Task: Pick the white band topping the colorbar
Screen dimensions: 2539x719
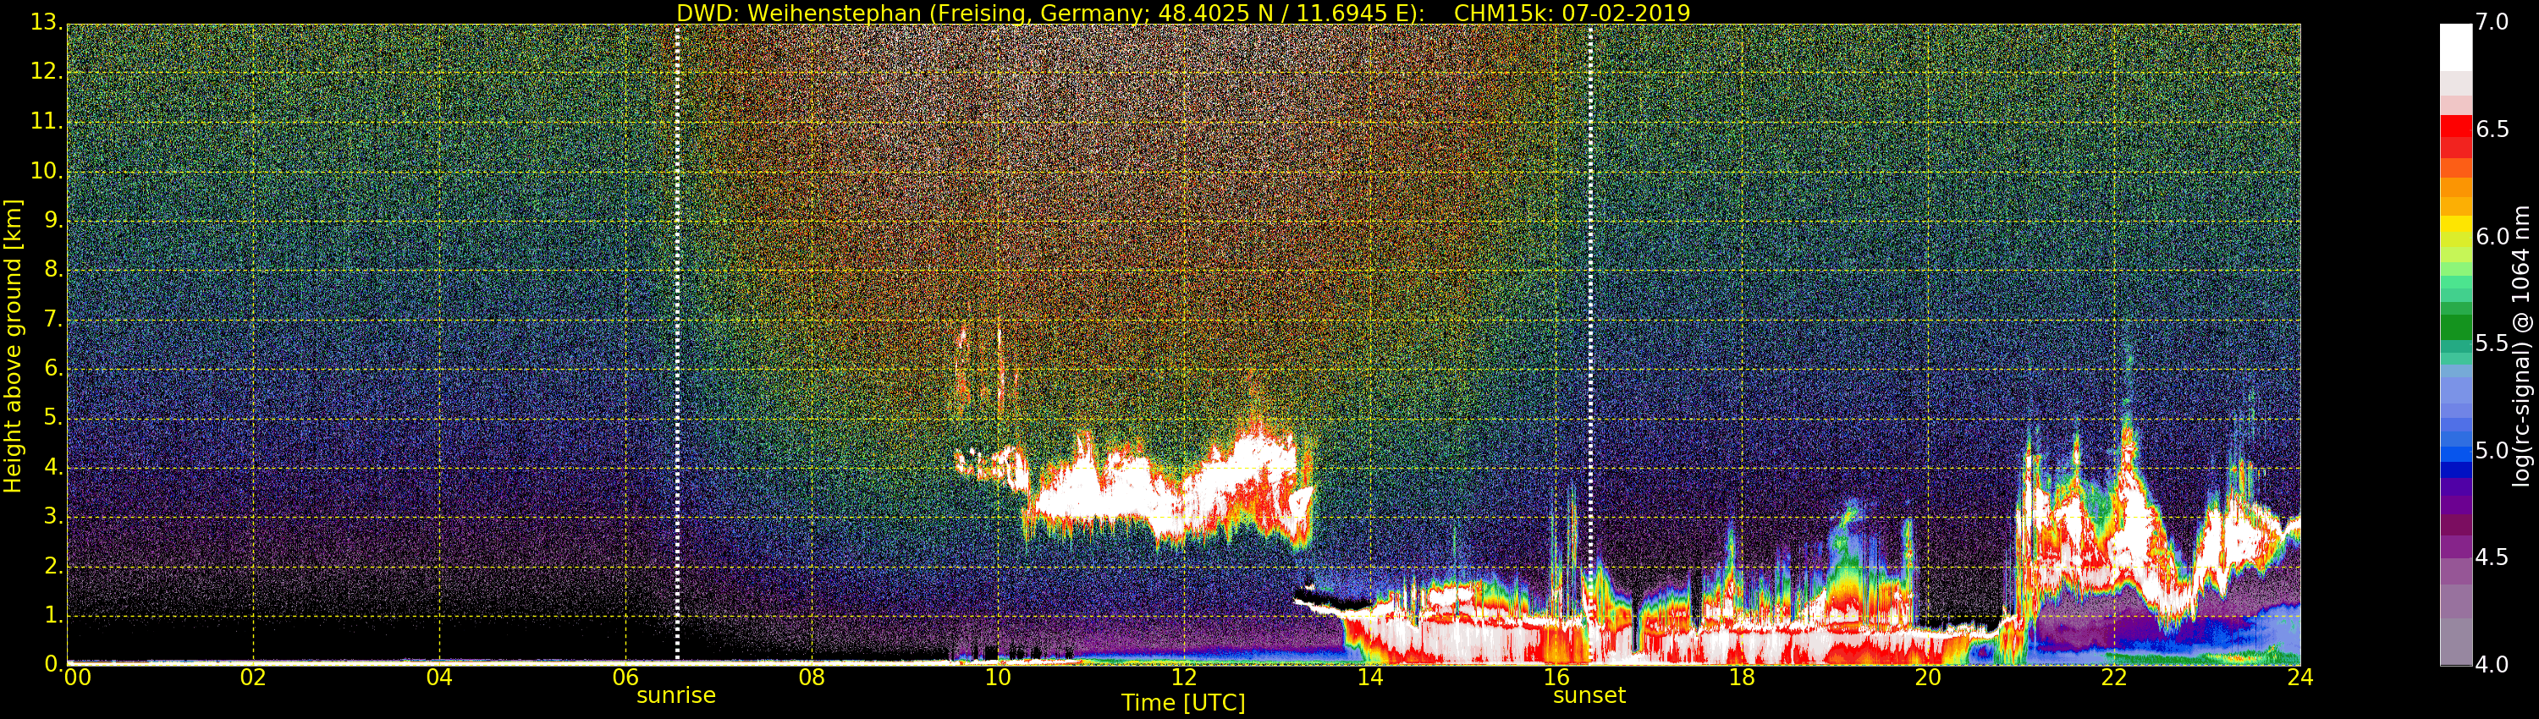Action: (2455, 47)
